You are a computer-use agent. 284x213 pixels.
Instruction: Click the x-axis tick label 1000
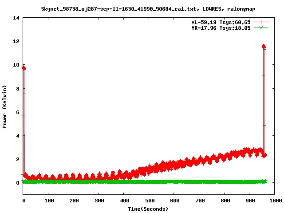[276, 201]
